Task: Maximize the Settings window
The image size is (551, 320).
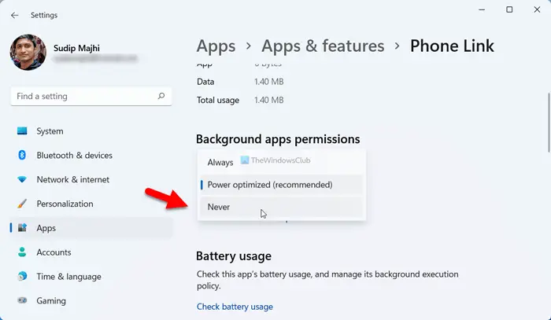Action: pos(509,9)
